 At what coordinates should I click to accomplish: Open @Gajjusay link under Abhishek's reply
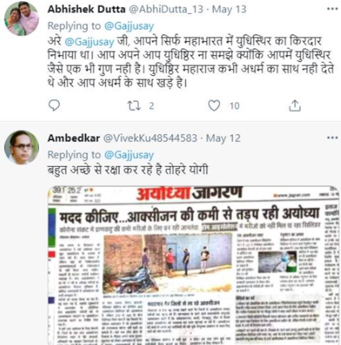[x=129, y=26]
